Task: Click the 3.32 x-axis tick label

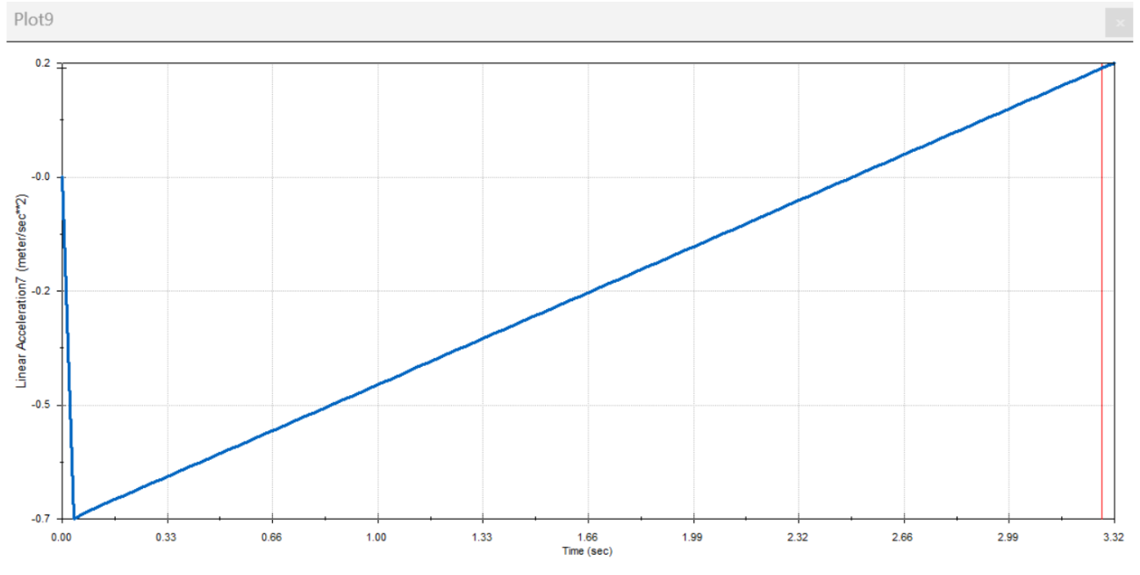Action: point(1113,536)
